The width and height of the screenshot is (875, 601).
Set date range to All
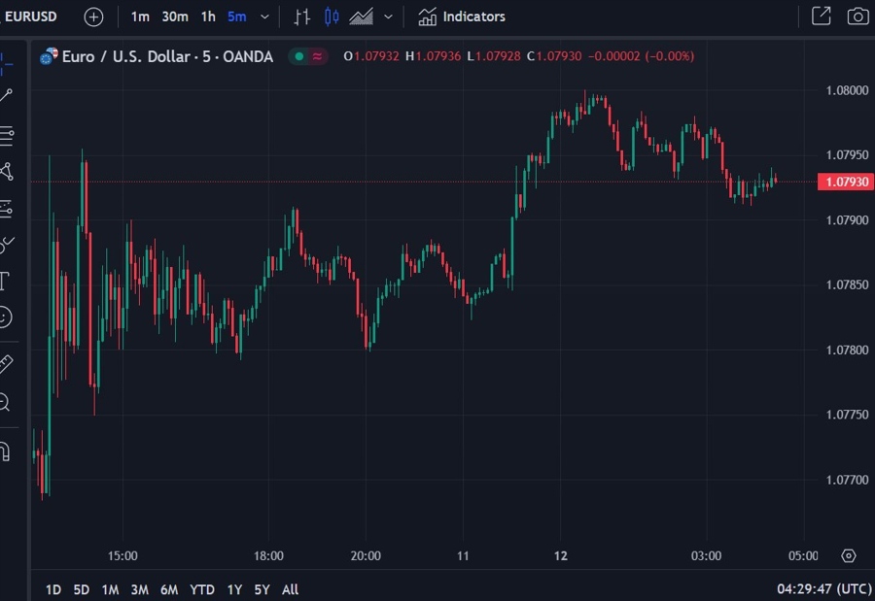[290, 589]
